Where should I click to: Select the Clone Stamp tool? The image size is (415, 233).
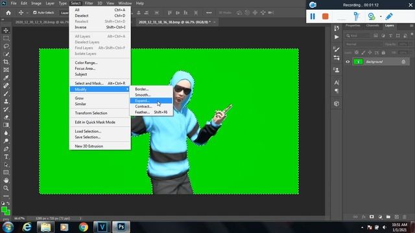(x=6, y=102)
